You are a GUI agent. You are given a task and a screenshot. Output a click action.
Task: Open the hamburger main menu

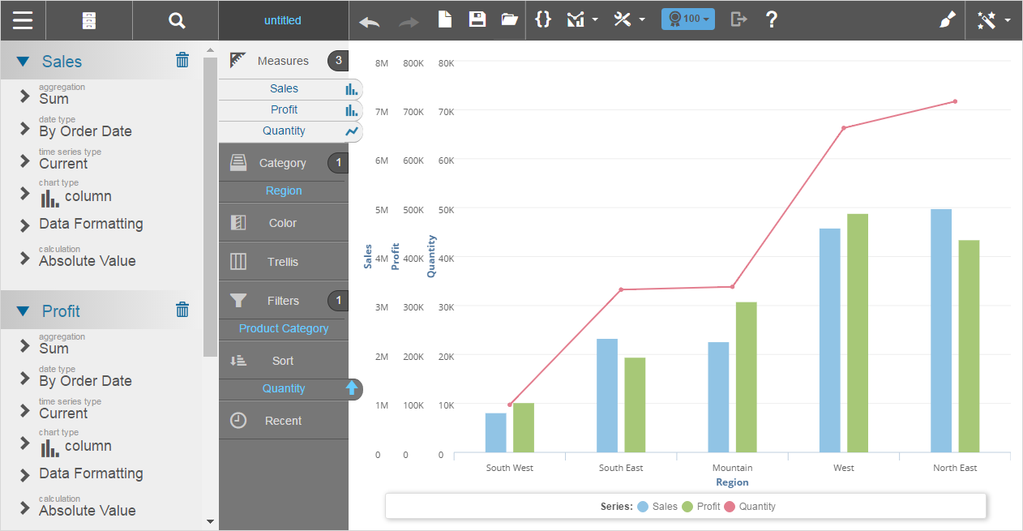[x=23, y=20]
